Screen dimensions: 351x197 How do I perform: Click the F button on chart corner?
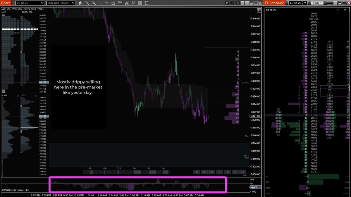point(259,10)
